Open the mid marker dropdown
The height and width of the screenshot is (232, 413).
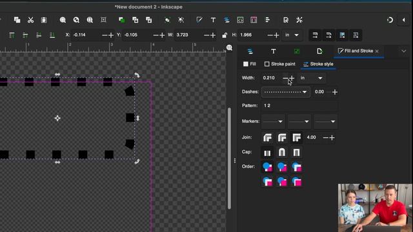(x=299, y=122)
